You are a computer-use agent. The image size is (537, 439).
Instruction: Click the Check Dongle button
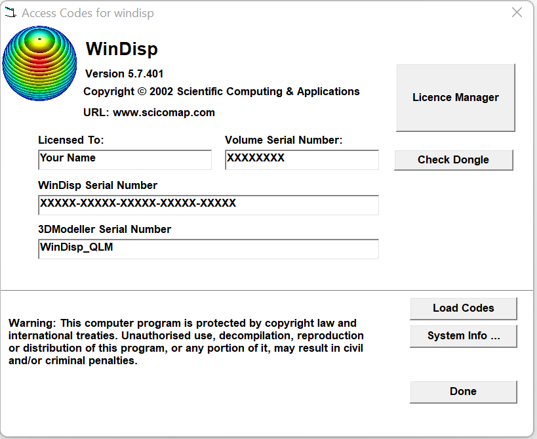click(454, 159)
